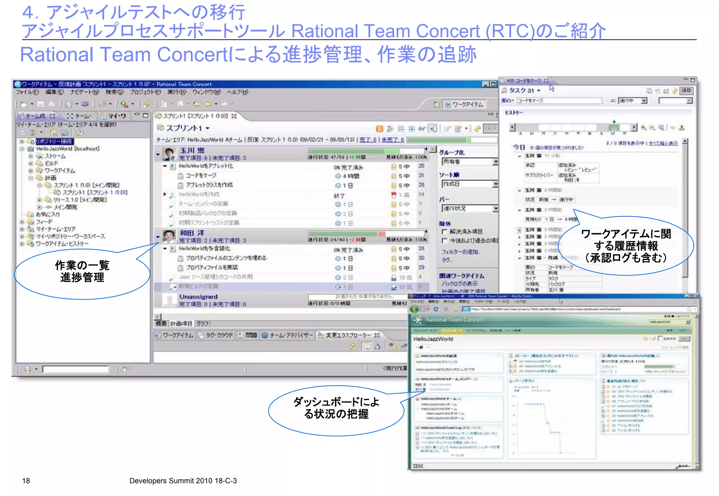Collapse the 計画 tree node
The image size is (719, 496).
click(x=31, y=178)
